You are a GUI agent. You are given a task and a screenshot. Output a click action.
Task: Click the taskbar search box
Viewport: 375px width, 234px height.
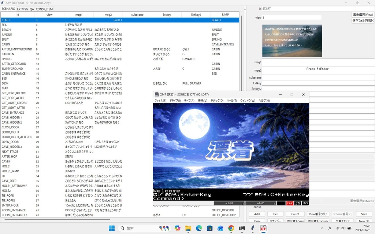pos(145,228)
